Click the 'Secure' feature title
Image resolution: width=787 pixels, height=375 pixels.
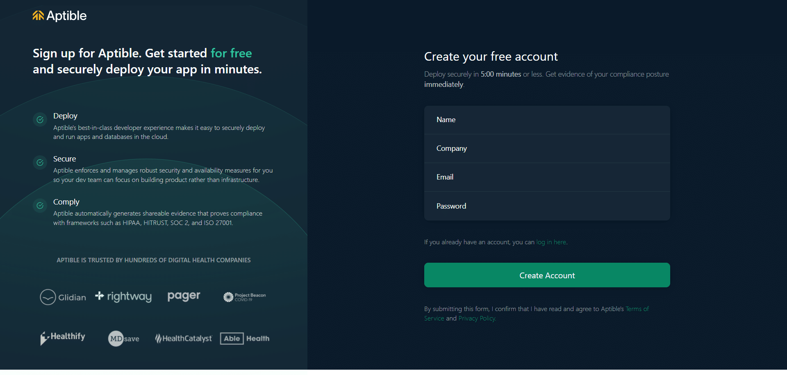[64, 159]
